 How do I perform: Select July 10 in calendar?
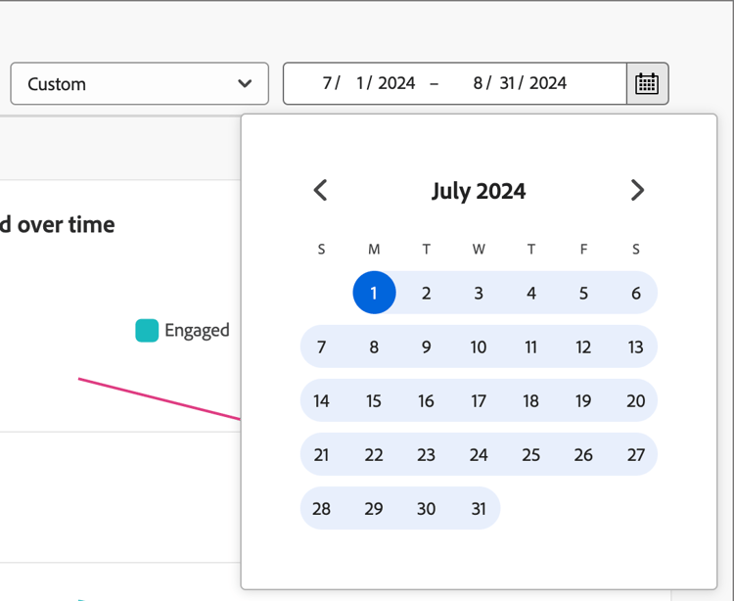coord(479,347)
